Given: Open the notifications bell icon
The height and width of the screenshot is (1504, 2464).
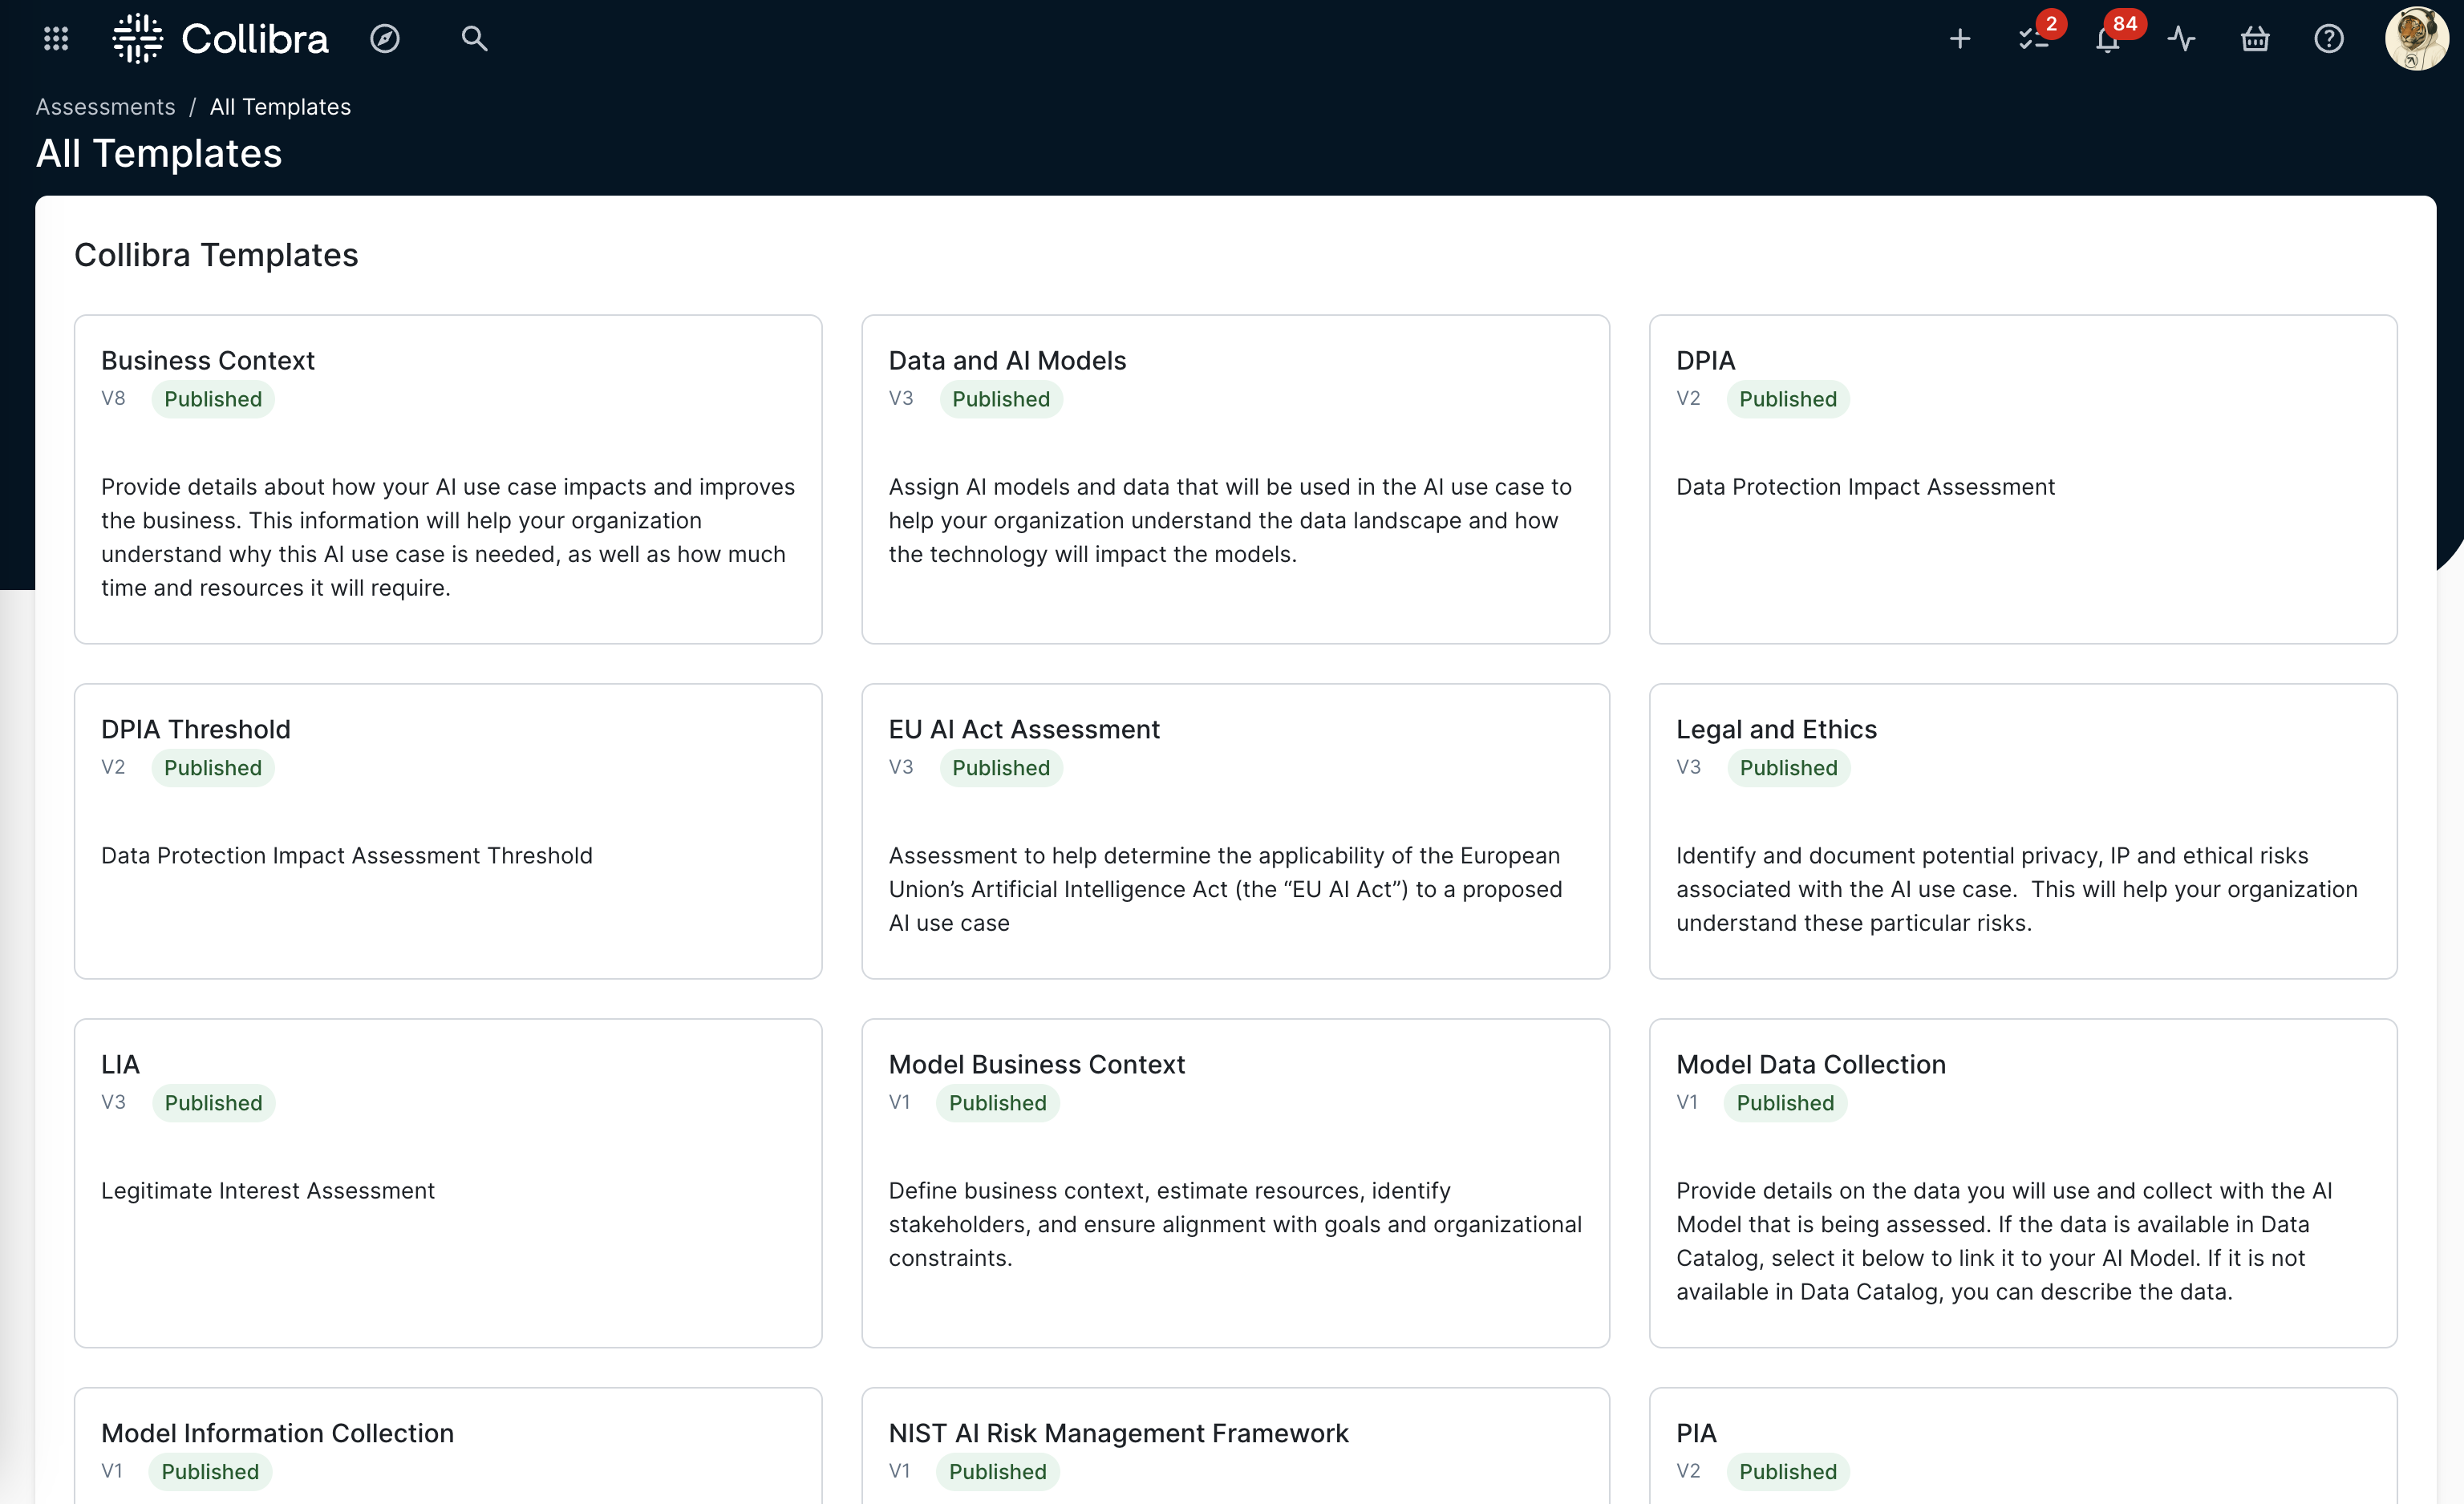Looking at the screenshot, I should (2107, 39).
